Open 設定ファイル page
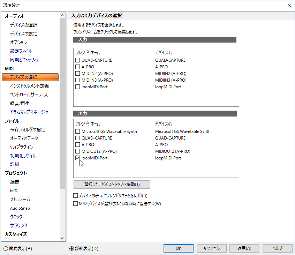This screenshot has height=255, width=295. point(21,51)
